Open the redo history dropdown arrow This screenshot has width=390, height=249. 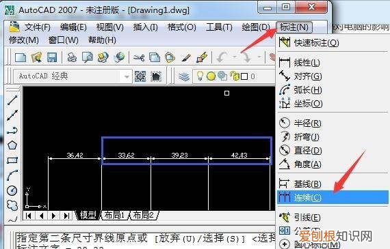click(259, 57)
